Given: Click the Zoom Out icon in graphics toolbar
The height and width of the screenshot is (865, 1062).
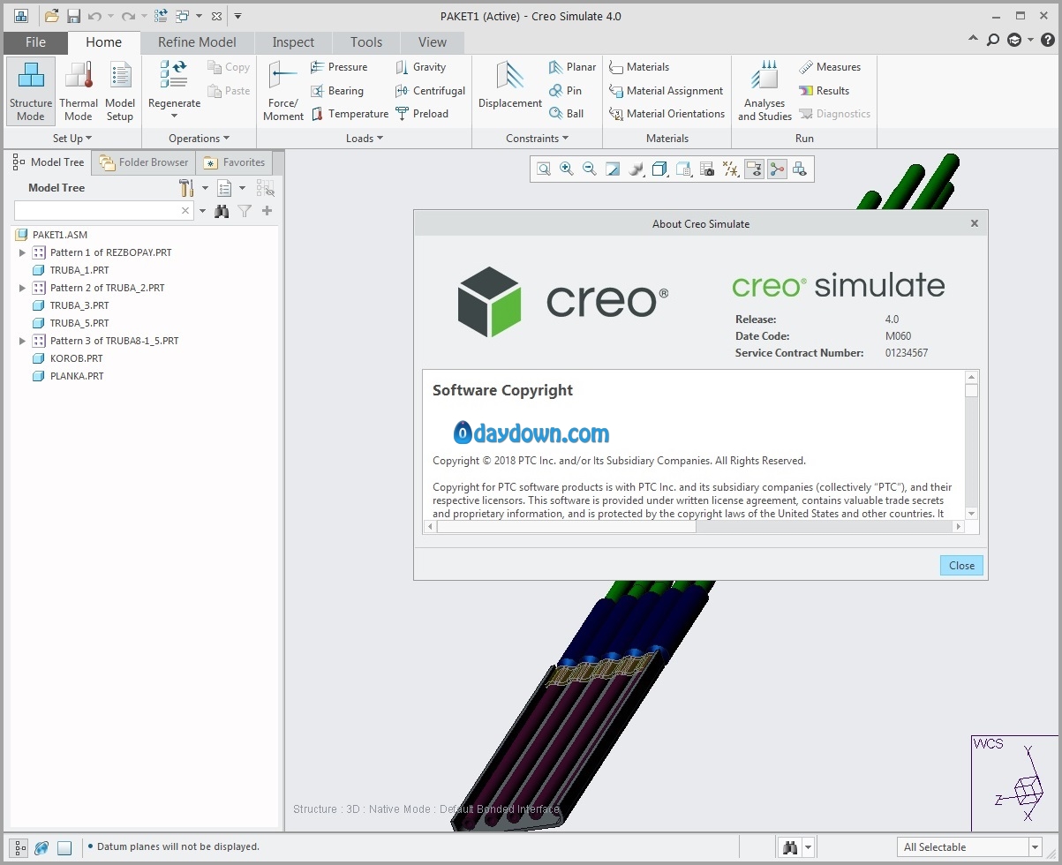Looking at the screenshot, I should coord(590,169).
